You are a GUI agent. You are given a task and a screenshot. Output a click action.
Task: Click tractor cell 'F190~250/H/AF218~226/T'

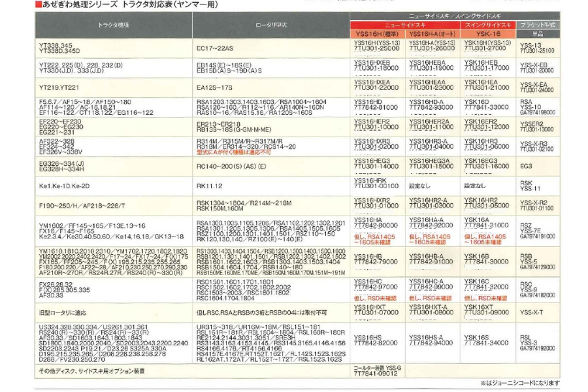[x=82, y=206]
